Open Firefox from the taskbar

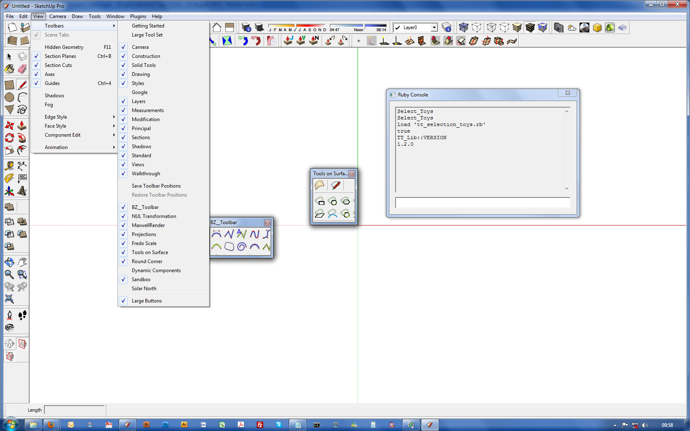51,424
